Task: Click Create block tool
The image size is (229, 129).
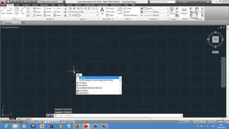Action: 127,9
